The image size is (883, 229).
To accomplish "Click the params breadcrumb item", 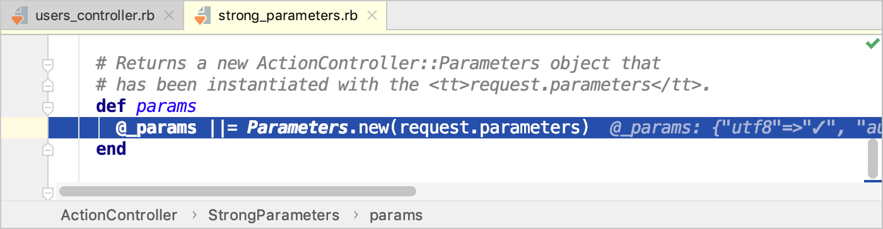I will pos(396,215).
